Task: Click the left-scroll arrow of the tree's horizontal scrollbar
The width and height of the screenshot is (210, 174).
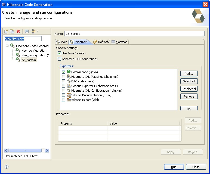Action: [6, 151]
